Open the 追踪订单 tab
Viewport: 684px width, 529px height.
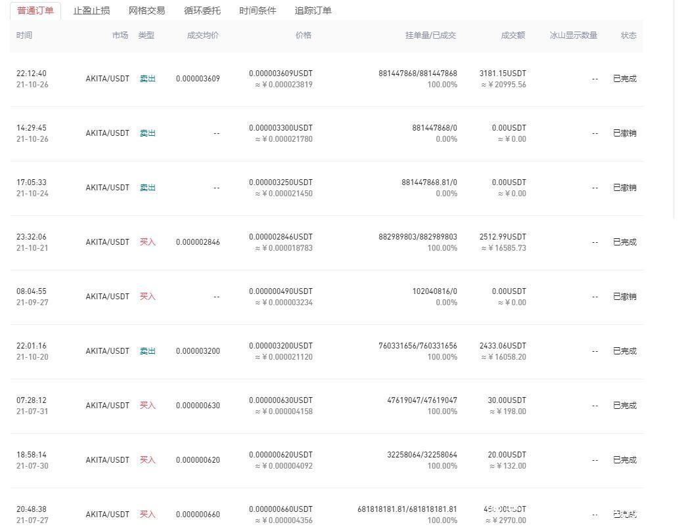313,11
